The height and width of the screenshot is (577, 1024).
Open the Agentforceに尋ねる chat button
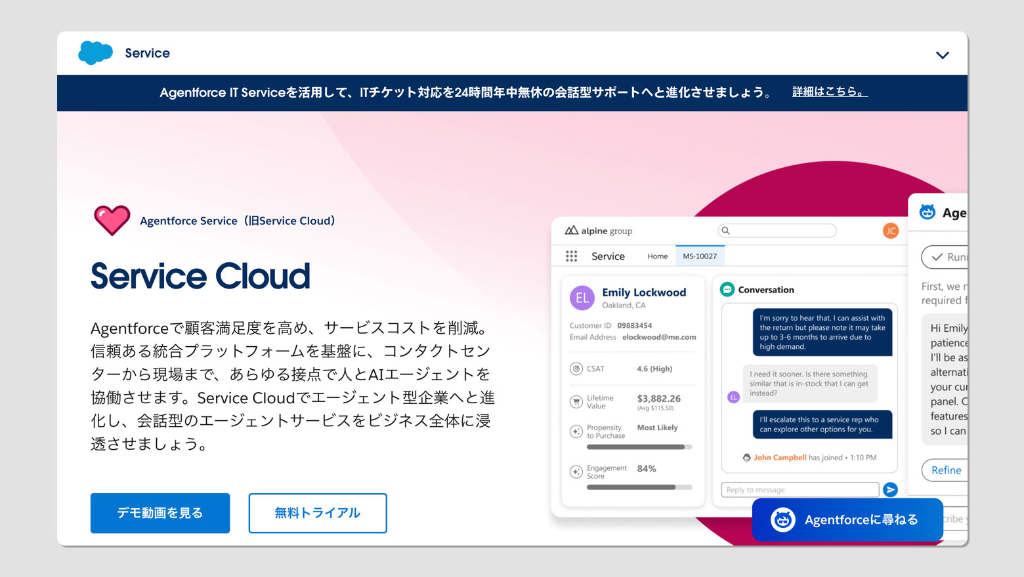[x=847, y=519]
